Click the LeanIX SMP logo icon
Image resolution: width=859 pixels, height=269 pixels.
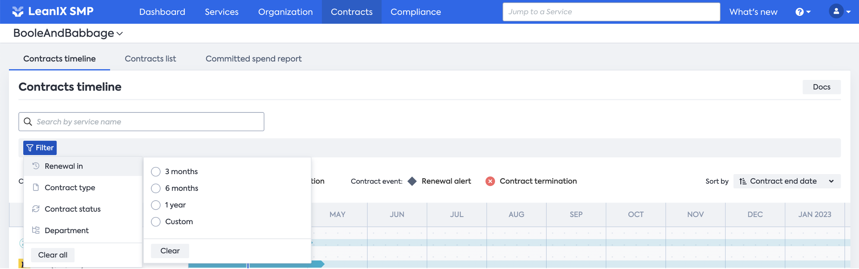click(18, 12)
